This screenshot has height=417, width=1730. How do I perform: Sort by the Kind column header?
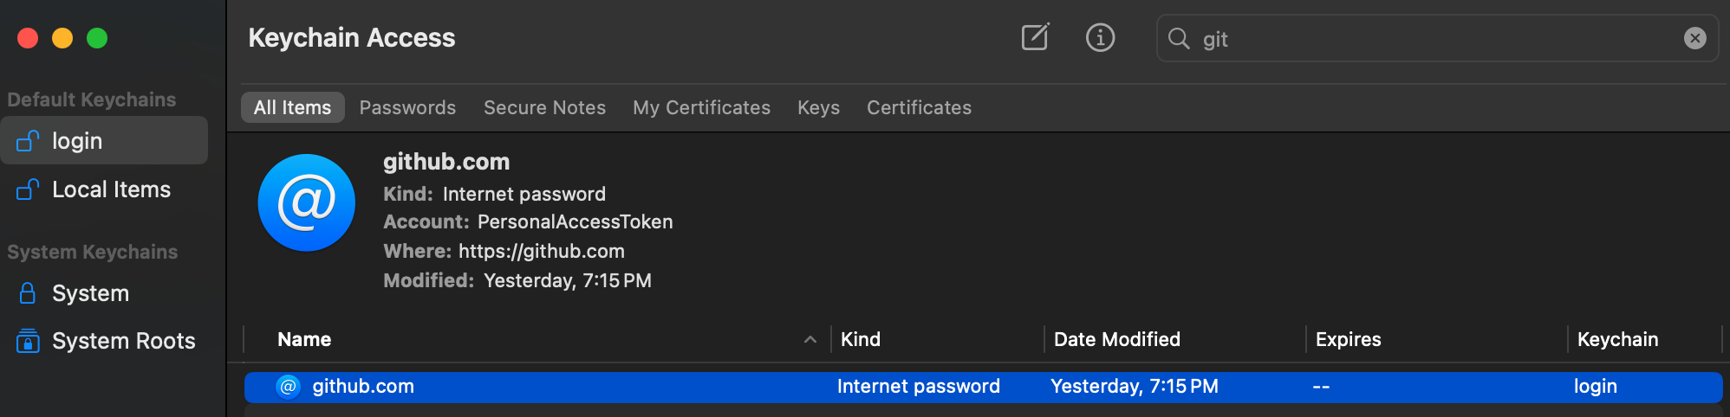[x=861, y=339]
